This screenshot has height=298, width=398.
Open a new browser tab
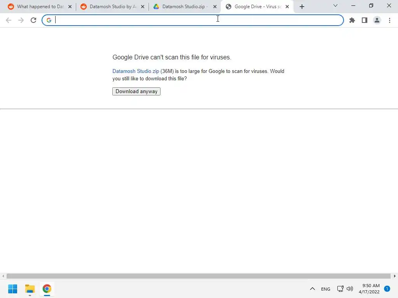click(x=302, y=7)
